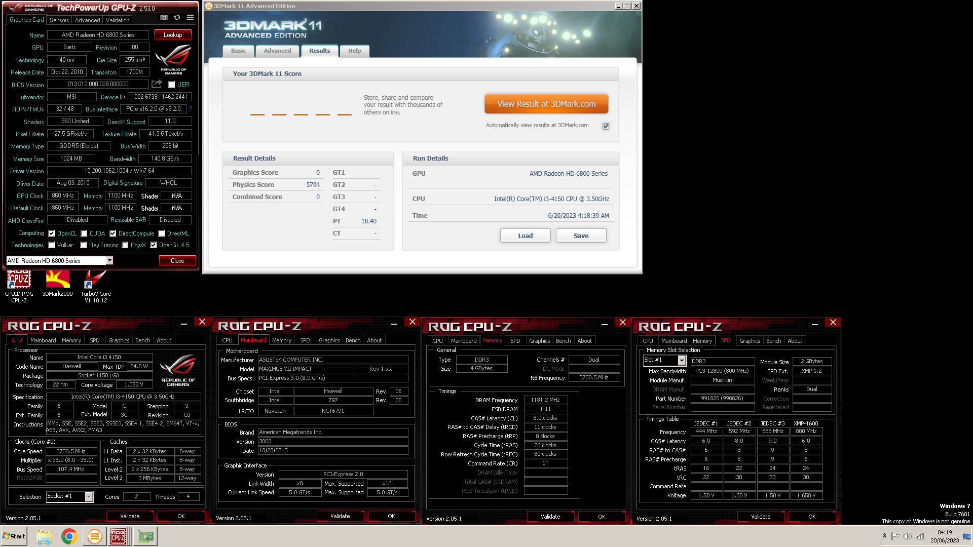
Task: Open the Help tab in 3DMark 11
Action: click(355, 51)
